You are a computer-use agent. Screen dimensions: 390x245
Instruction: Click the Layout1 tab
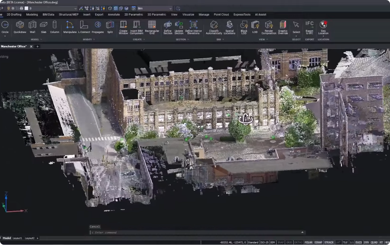17,238
